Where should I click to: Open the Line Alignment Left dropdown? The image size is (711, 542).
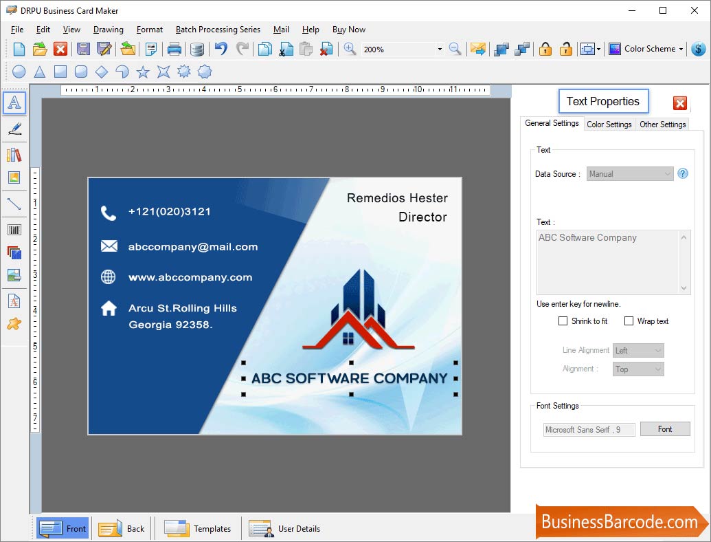638,350
